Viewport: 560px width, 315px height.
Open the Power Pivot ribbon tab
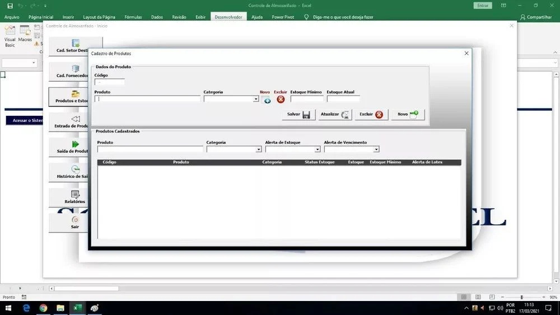point(283,17)
